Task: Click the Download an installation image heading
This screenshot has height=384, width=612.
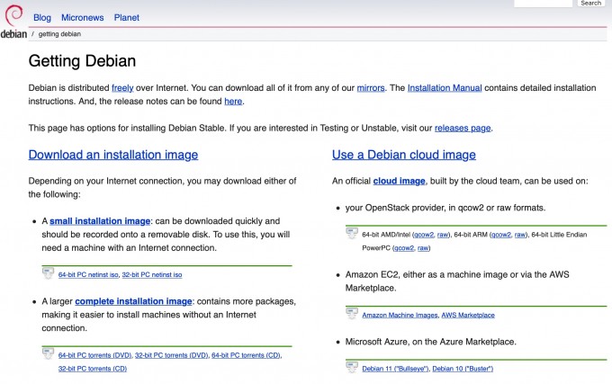Action: 113,155
